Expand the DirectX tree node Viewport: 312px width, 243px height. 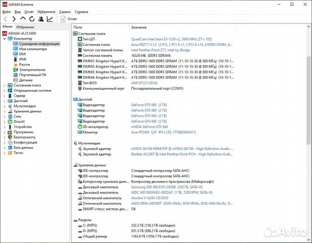pos(4,121)
